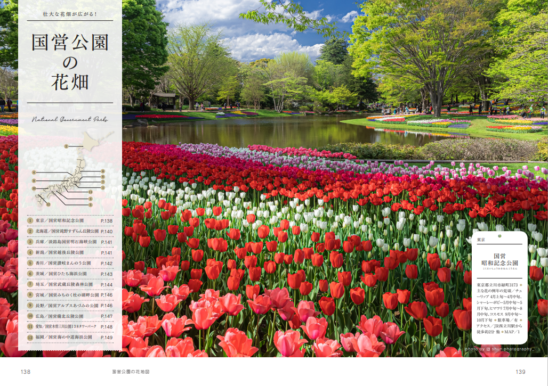Viewport: 548px width, 386px height.
Task: Click the 国営公園の花地図 footer text
Action: (x=131, y=372)
